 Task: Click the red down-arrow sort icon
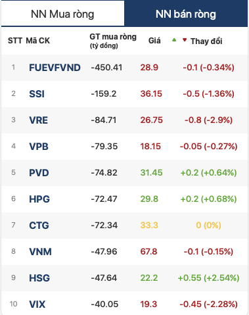click(x=185, y=40)
